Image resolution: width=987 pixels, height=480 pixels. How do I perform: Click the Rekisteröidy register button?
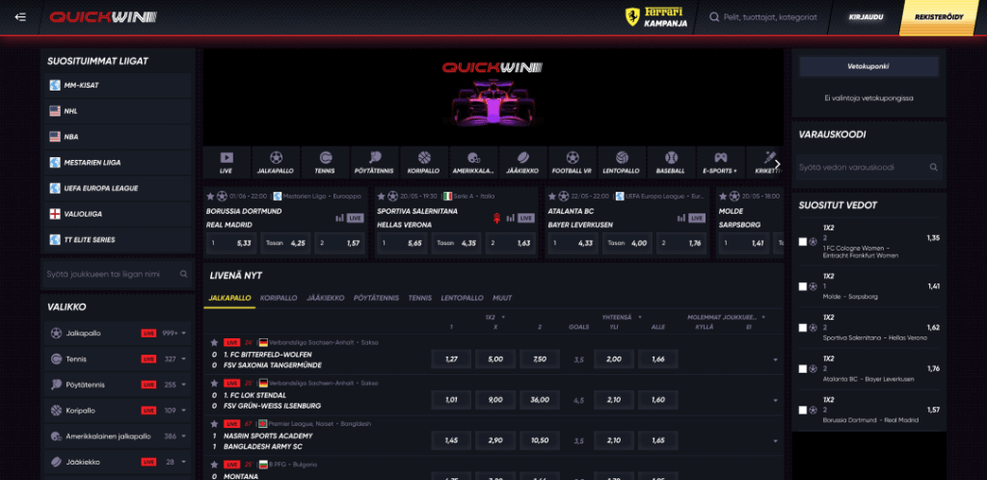click(x=939, y=17)
